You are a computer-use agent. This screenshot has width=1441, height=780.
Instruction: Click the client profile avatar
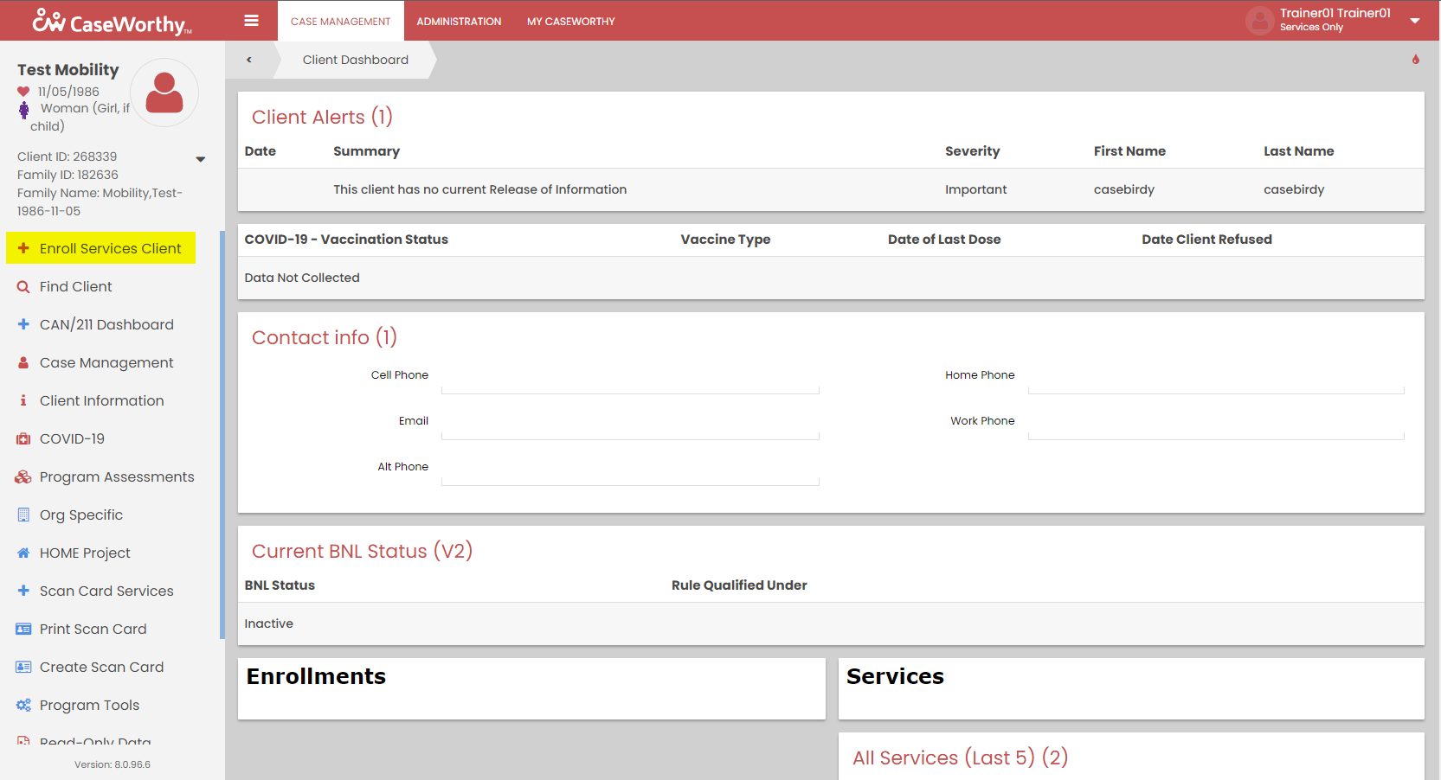pyautogui.click(x=164, y=93)
